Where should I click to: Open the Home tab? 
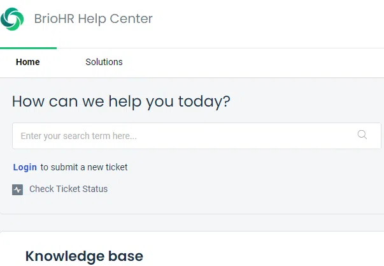tap(27, 62)
